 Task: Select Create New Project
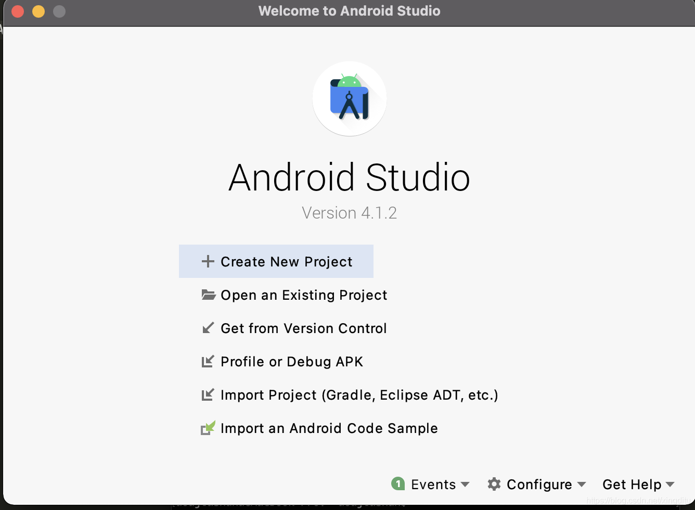click(x=276, y=261)
